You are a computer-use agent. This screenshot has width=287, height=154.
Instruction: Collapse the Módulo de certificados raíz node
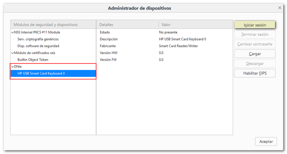tap(13, 53)
